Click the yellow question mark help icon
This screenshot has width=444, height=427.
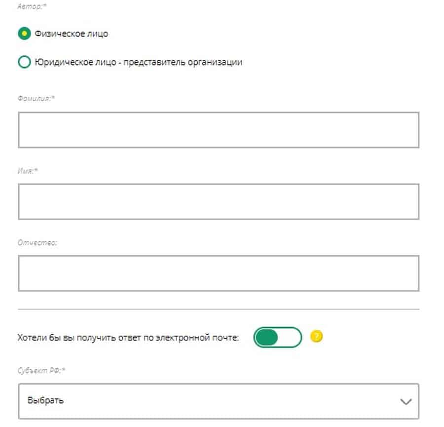[x=316, y=337]
